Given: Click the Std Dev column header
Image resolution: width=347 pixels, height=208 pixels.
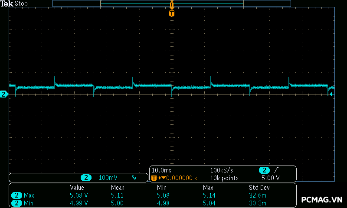Looking at the screenshot, I should [x=260, y=188].
